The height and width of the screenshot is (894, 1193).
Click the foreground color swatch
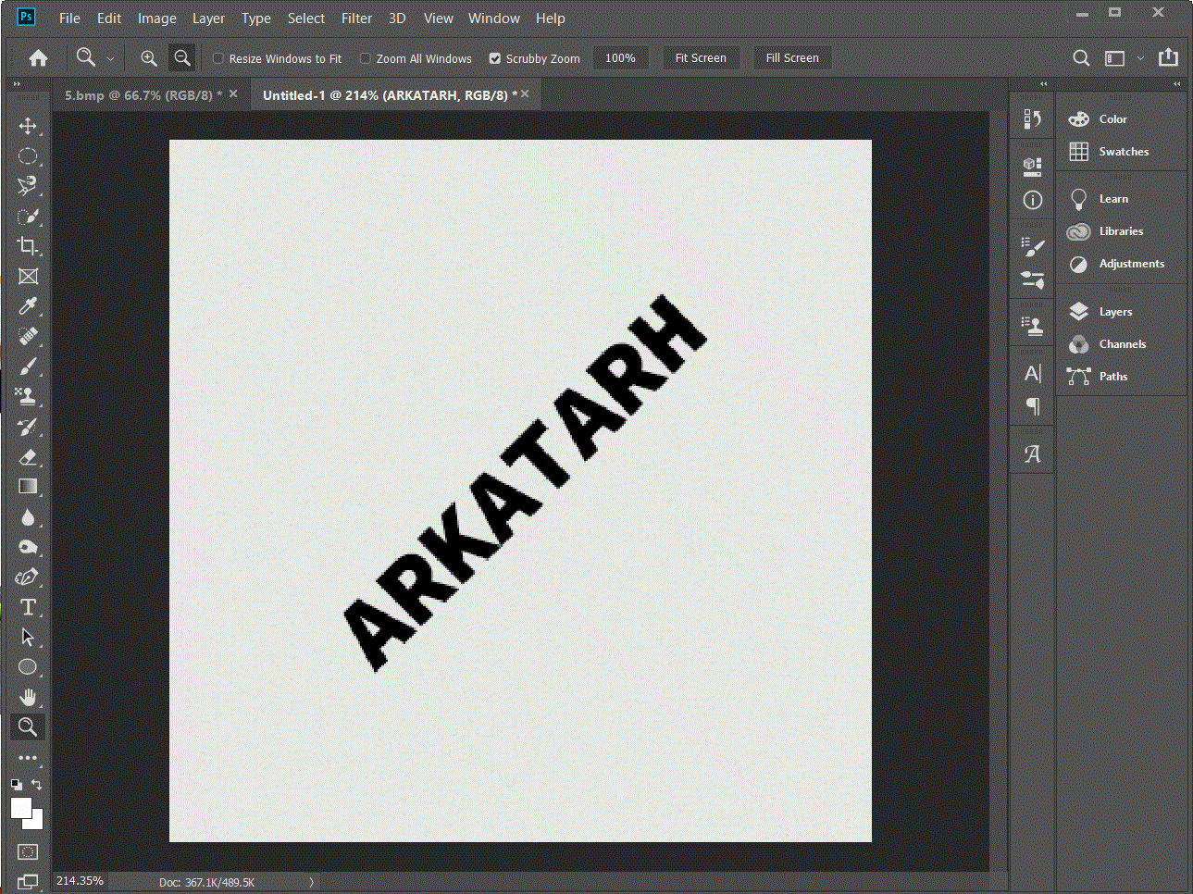[x=20, y=808]
